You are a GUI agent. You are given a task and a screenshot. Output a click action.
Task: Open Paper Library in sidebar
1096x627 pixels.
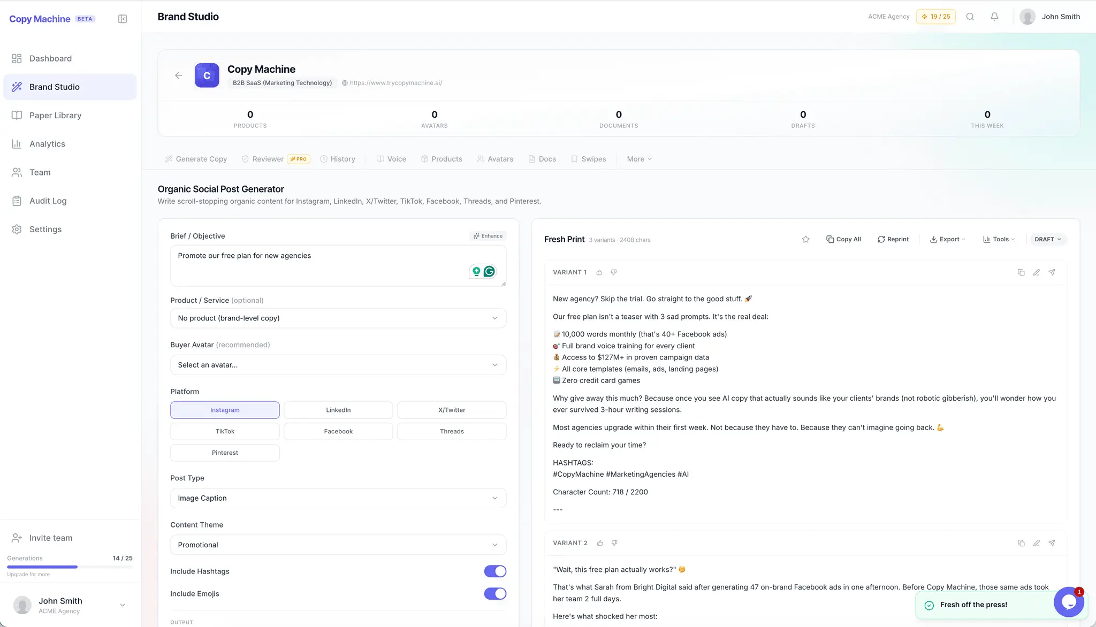70,116
